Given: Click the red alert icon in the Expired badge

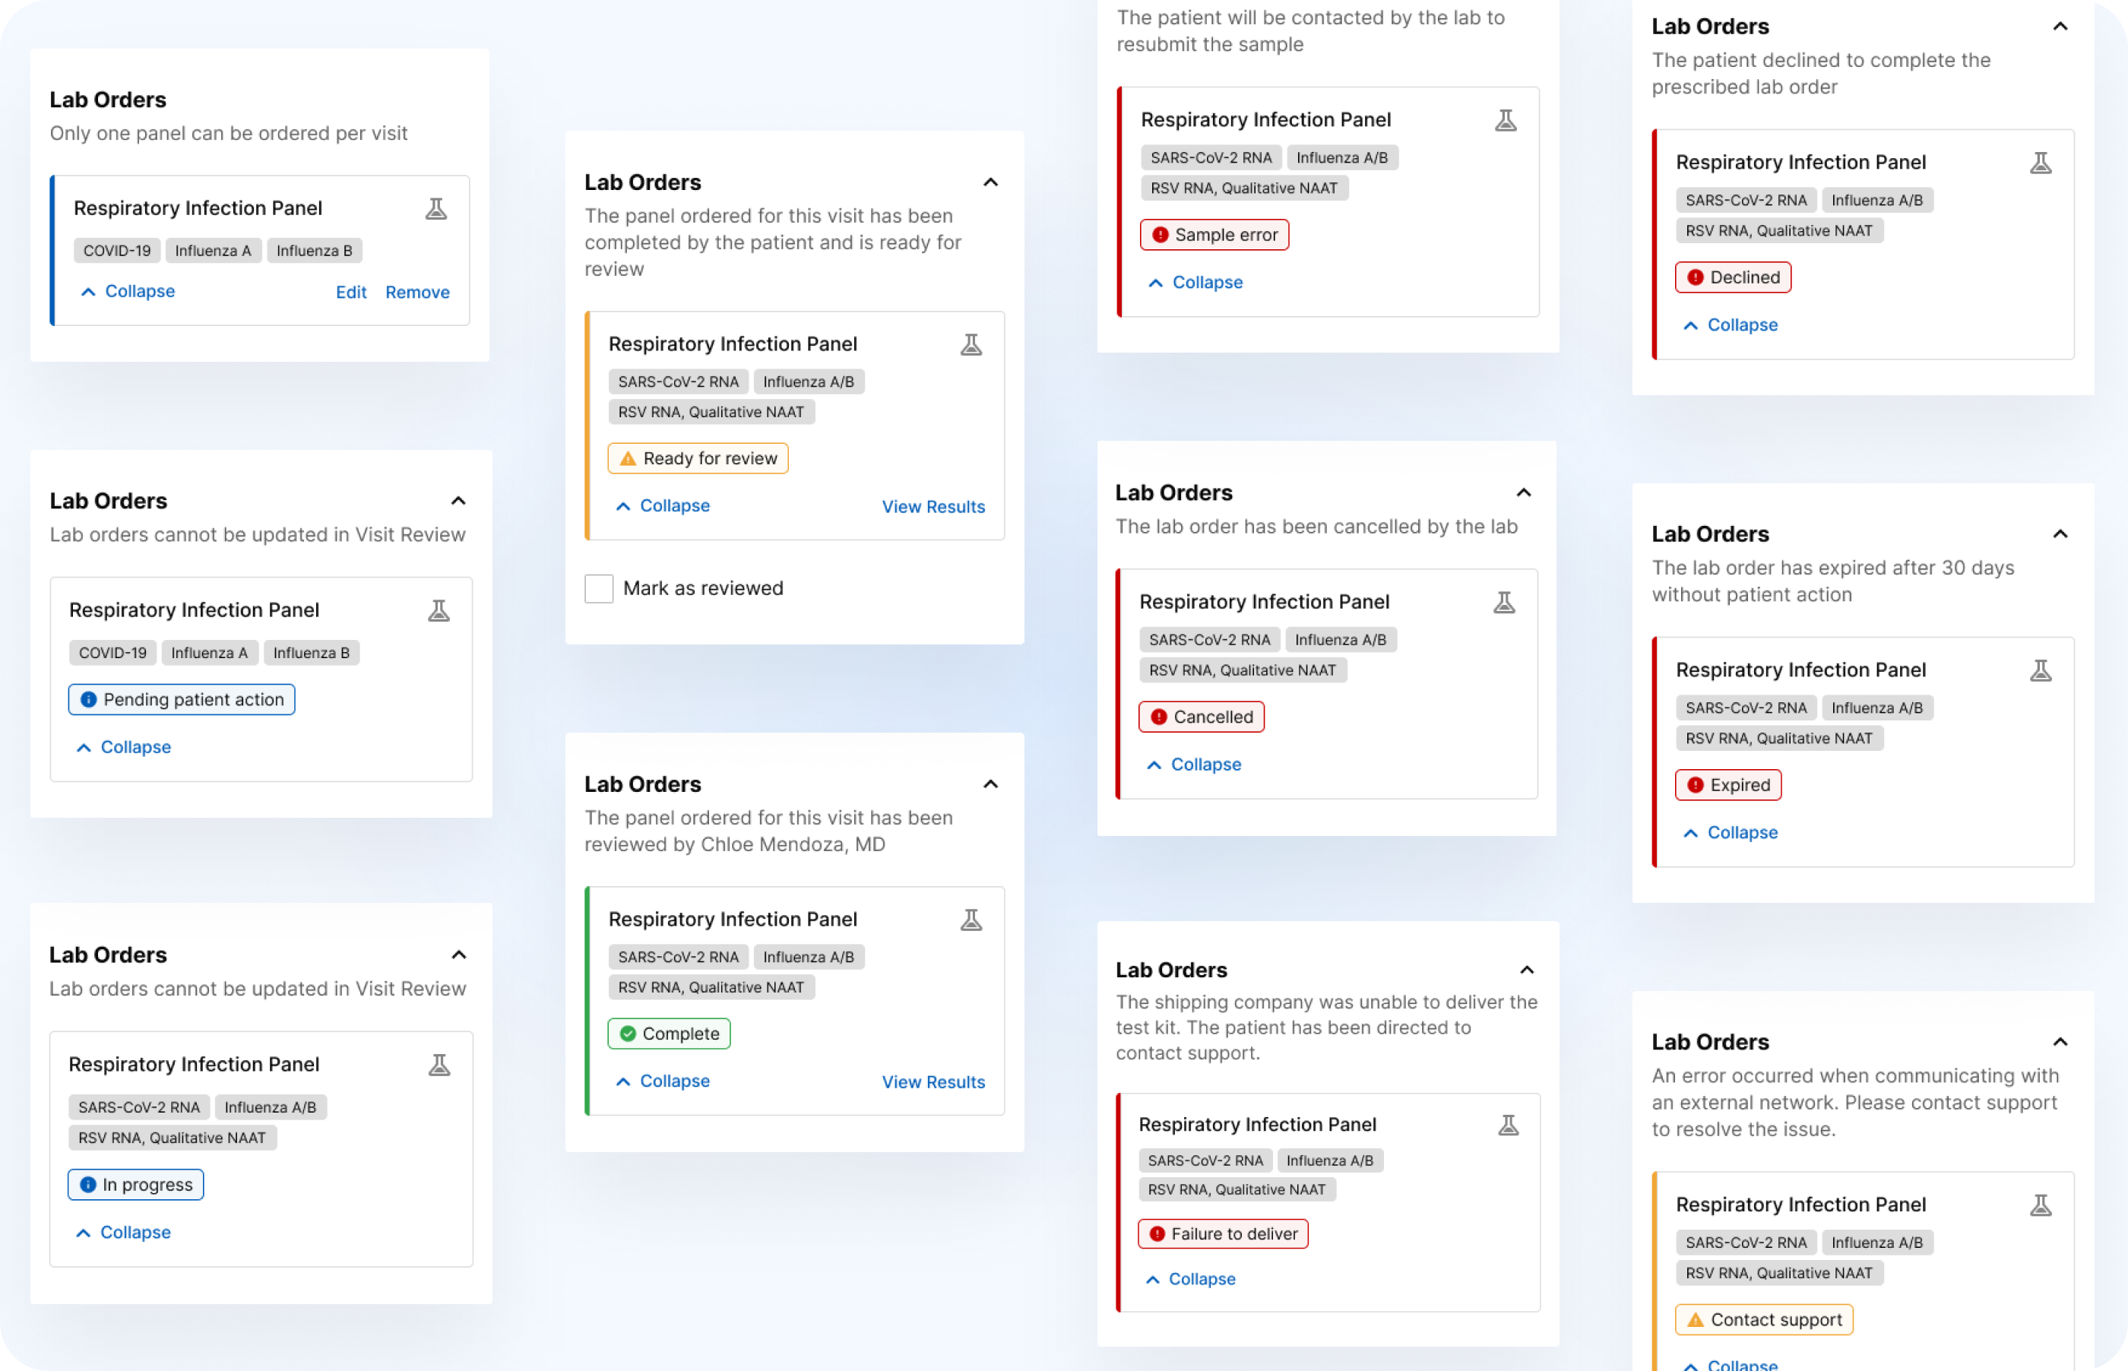Looking at the screenshot, I should pyautogui.click(x=1695, y=785).
